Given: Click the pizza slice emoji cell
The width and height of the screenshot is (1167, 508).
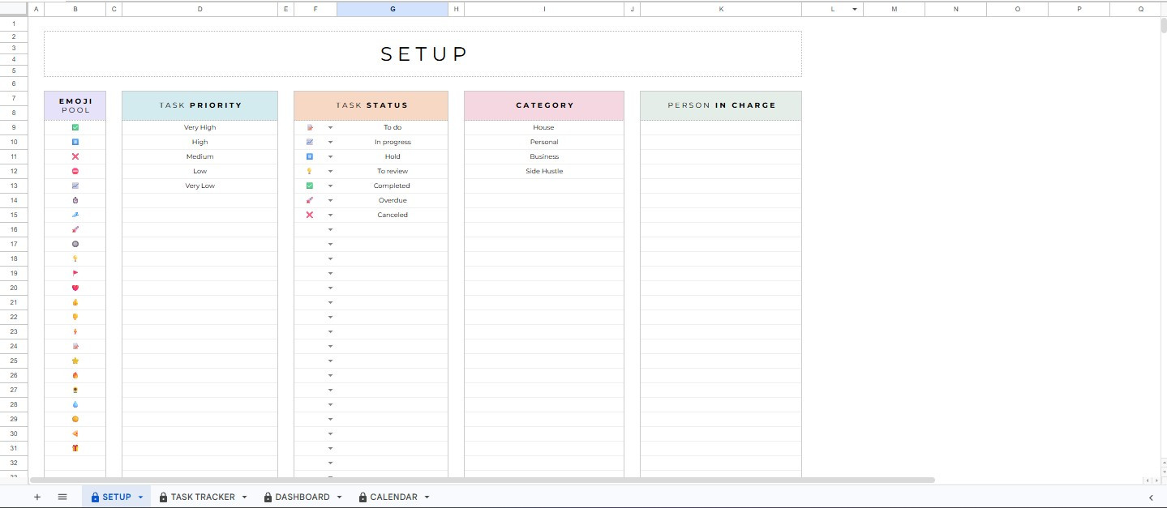Looking at the screenshot, I should 75,433.
